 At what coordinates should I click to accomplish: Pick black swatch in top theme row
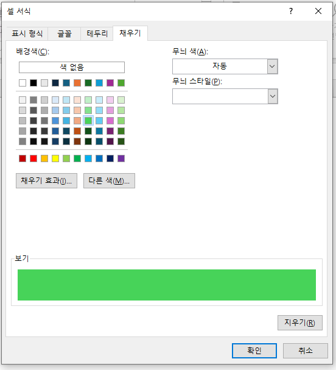pos(33,83)
